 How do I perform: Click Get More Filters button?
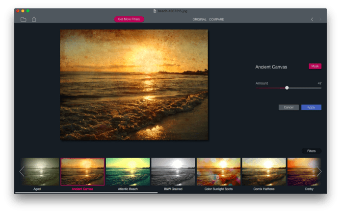(x=129, y=19)
